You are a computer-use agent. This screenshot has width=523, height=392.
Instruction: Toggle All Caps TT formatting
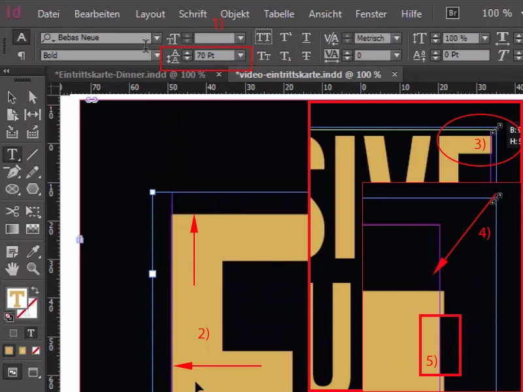tap(263, 37)
